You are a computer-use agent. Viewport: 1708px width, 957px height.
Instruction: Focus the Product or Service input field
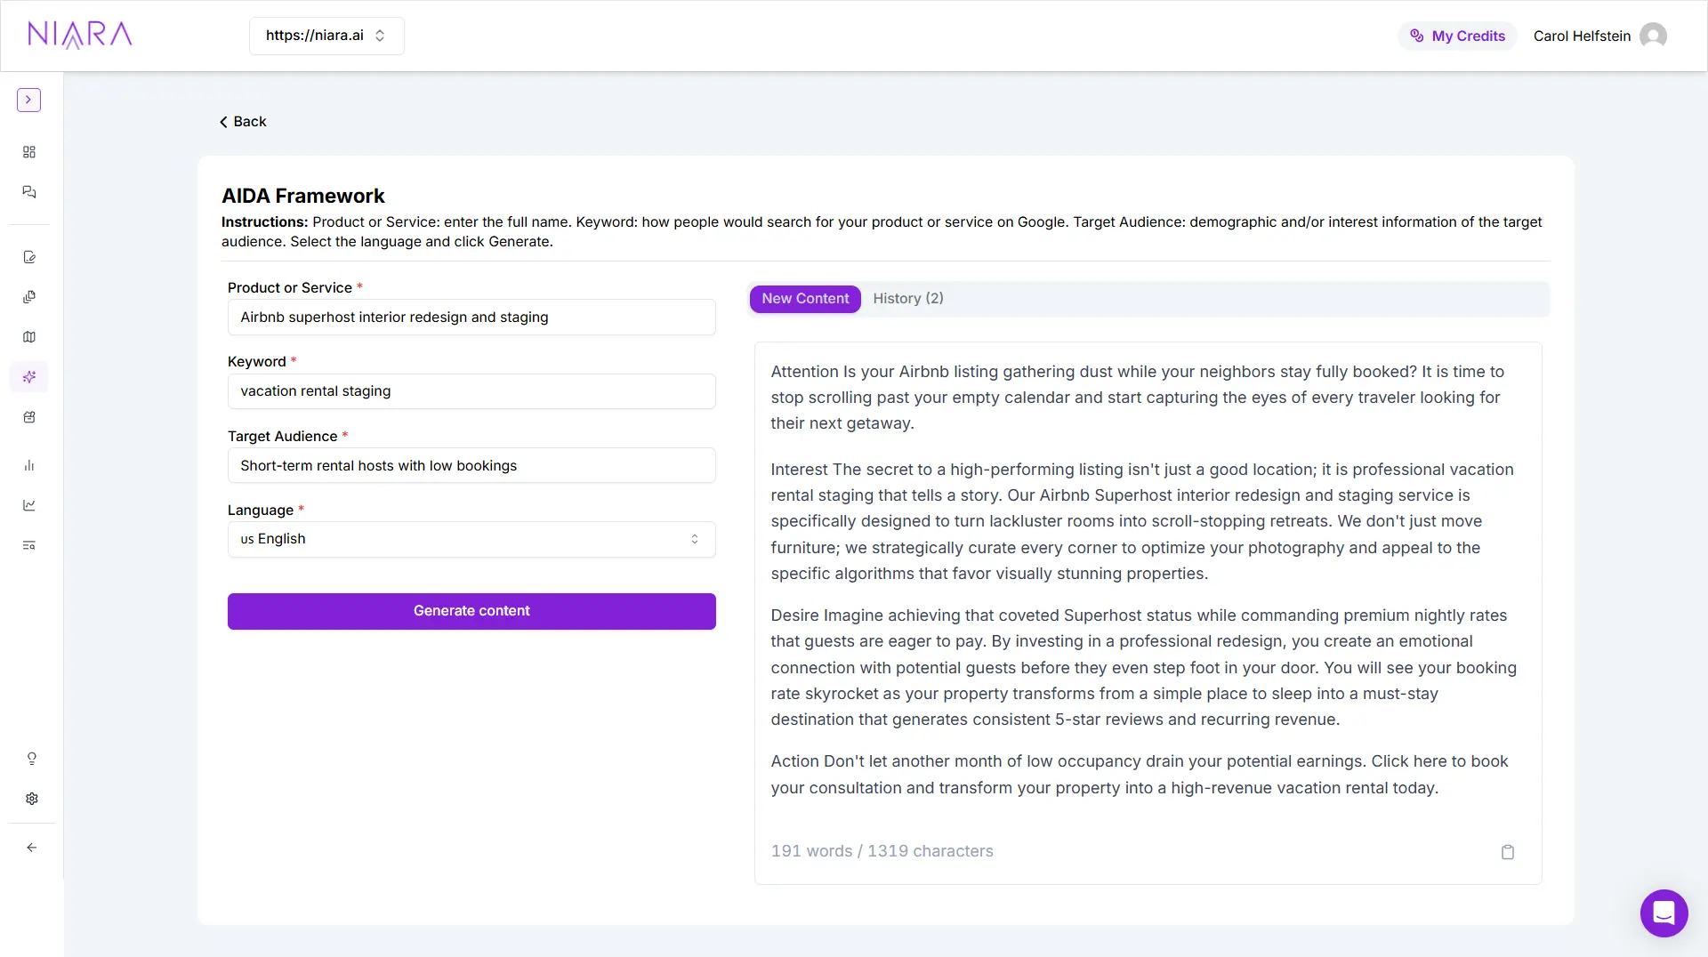471,318
